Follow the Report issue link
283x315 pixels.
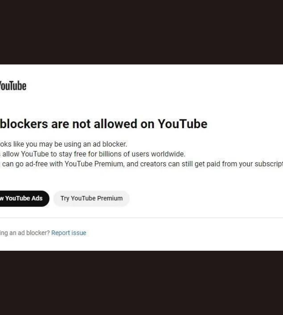pyautogui.click(x=69, y=233)
